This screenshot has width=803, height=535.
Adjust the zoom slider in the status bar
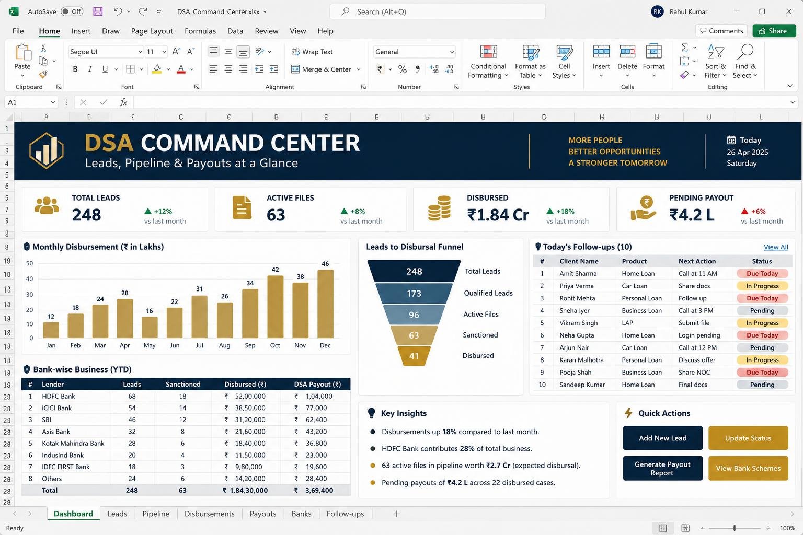tap(735, 528)
